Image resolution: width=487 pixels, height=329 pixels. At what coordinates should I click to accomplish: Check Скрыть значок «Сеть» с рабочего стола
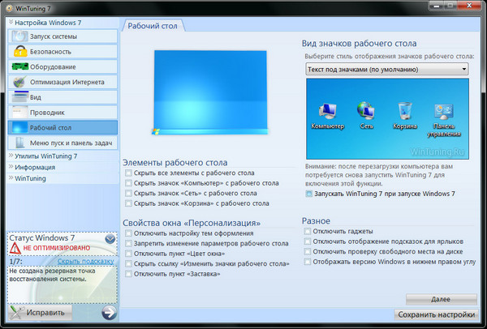(x=128, y=193)
